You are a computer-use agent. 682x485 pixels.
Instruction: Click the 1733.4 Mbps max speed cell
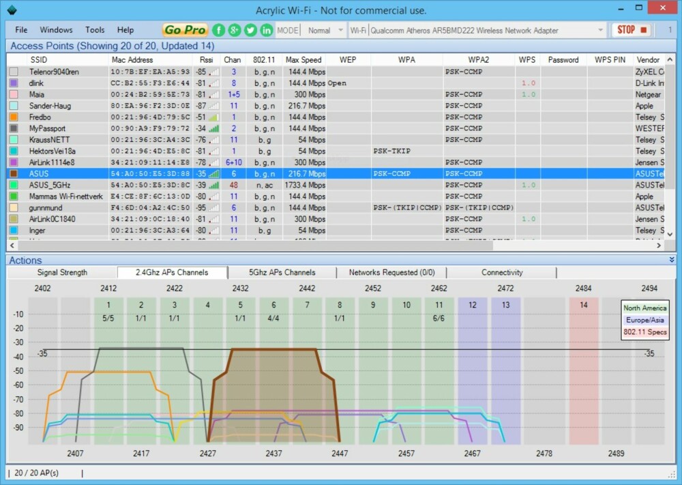click(x=305, y=185)
